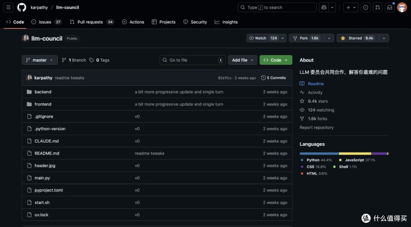The height and width of the screenshot is (227, 411).
Task: Switch to the Insights tab
Action: [x=226, y=22]
